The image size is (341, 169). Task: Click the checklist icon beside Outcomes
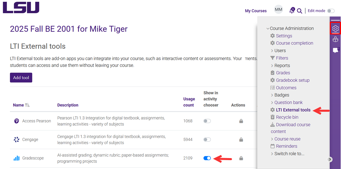[273, 88]
